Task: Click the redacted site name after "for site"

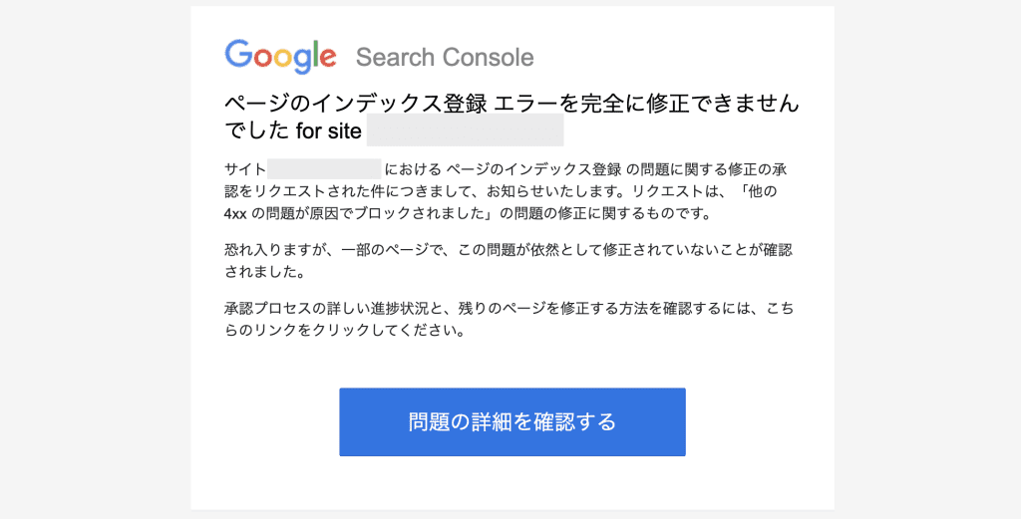Action: pyautogui.click(x=466, y=130)
